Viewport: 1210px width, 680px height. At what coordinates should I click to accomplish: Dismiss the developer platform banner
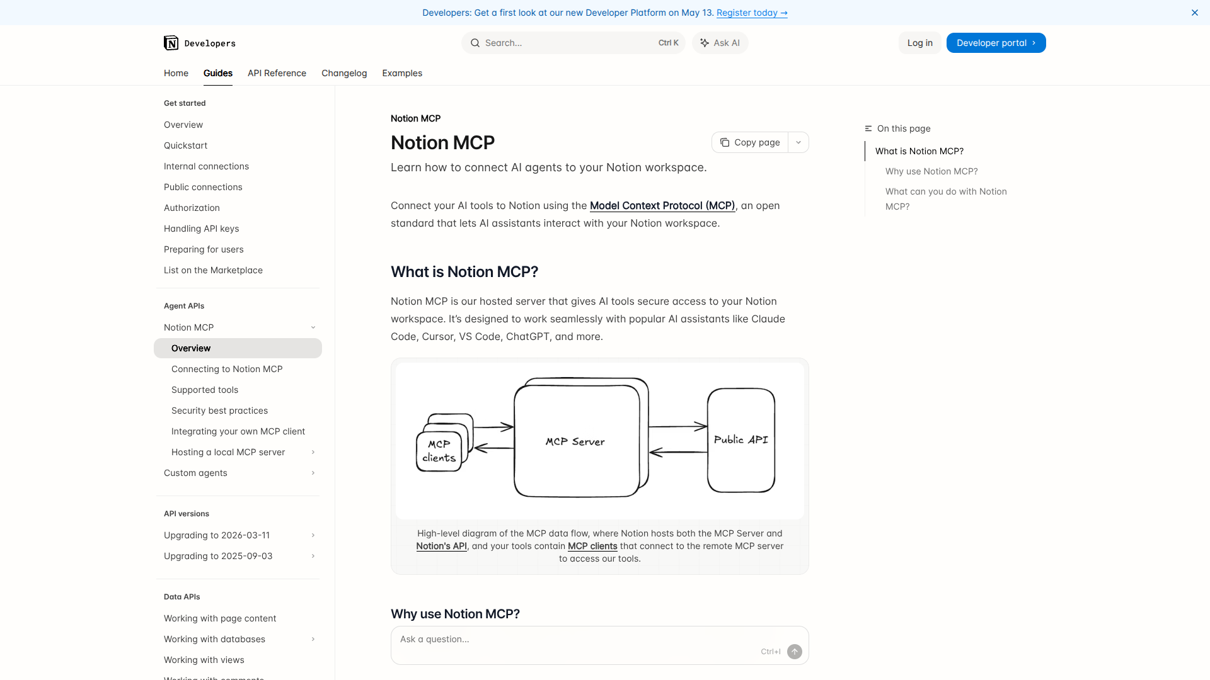click(1194, 13)
